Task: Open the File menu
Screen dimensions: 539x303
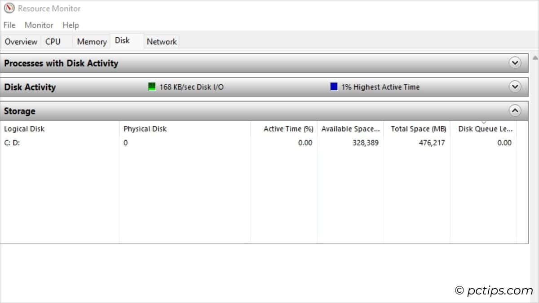Action: tap(9, 25)
